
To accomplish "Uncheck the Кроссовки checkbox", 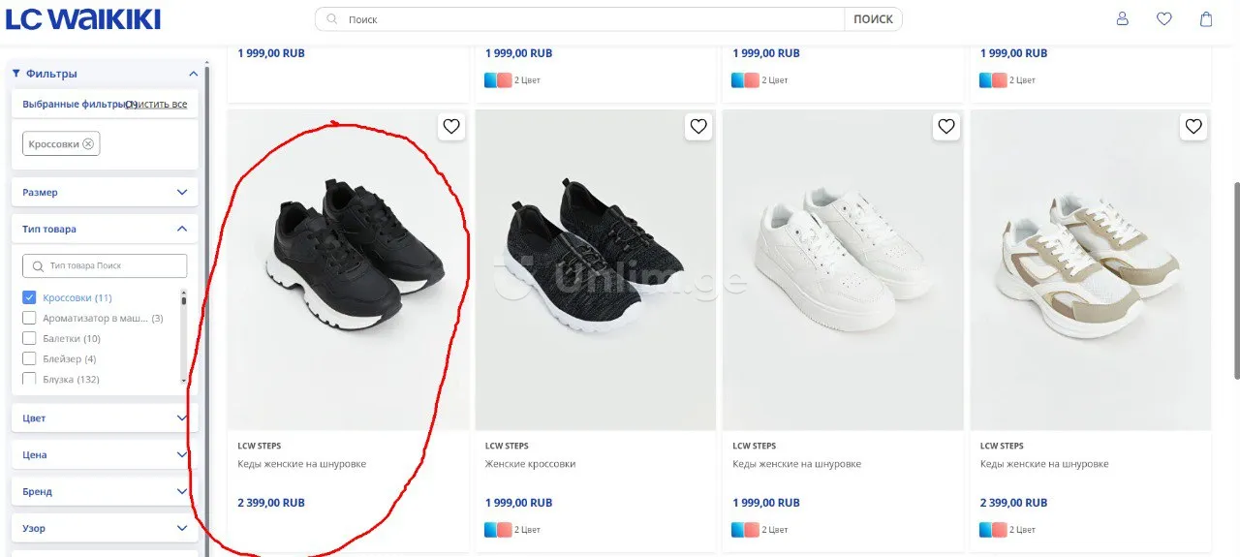I will (x=29, y=297).
